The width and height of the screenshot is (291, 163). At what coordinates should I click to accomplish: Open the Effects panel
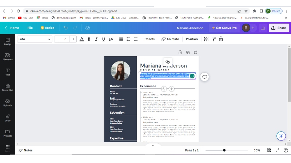[x=149, y=39]
